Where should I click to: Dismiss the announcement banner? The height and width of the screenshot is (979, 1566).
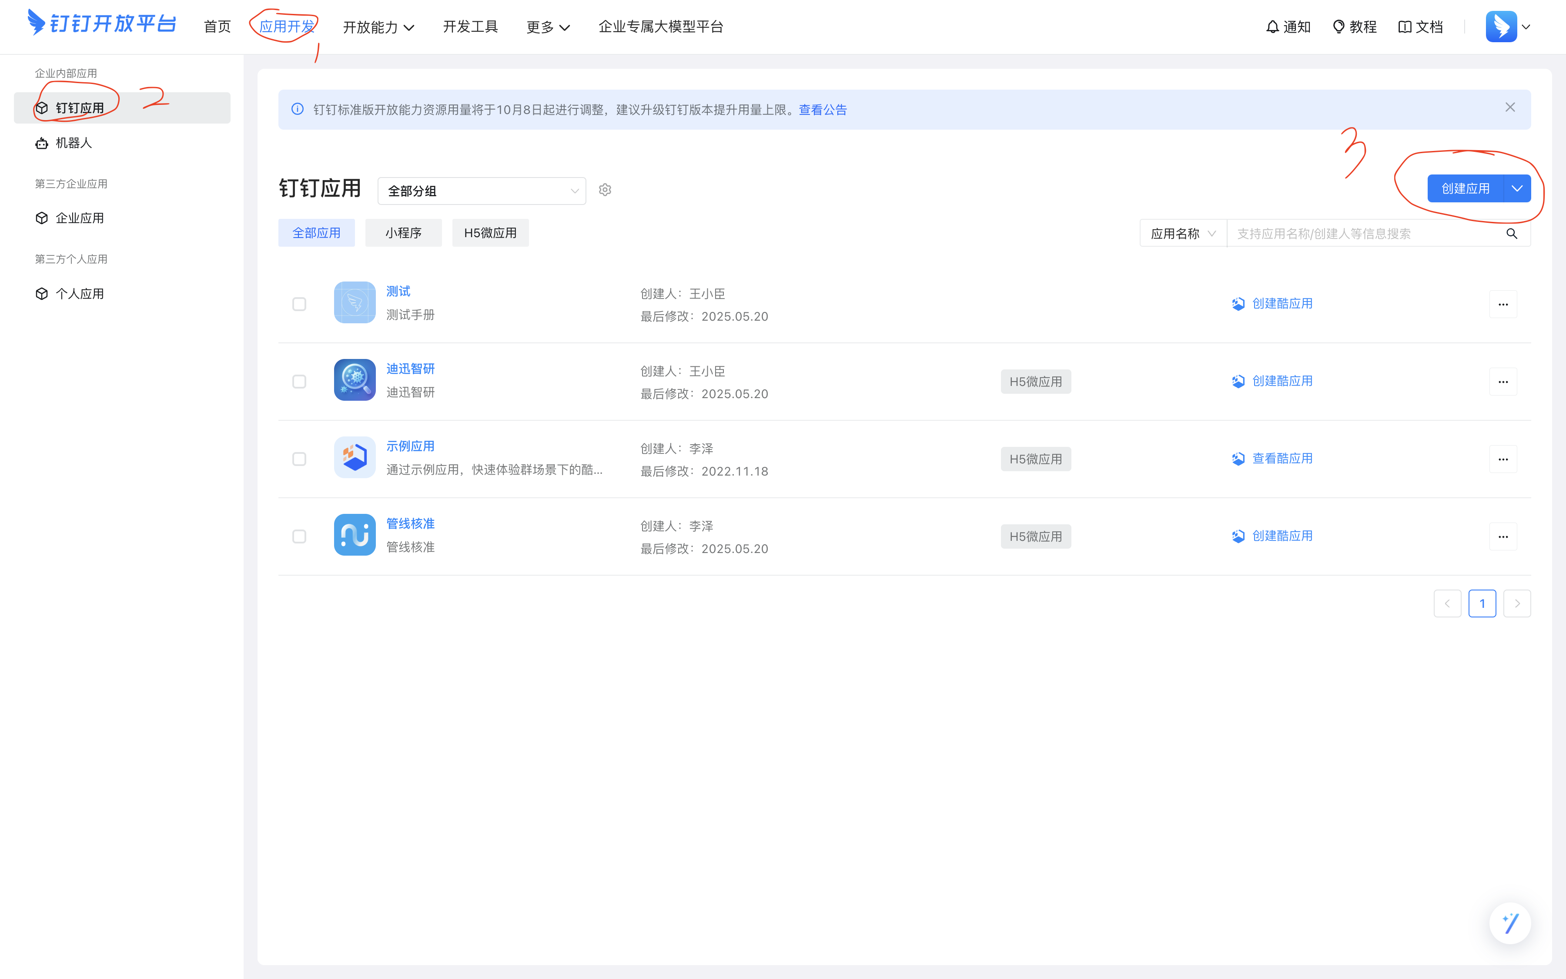[1510, 107]
